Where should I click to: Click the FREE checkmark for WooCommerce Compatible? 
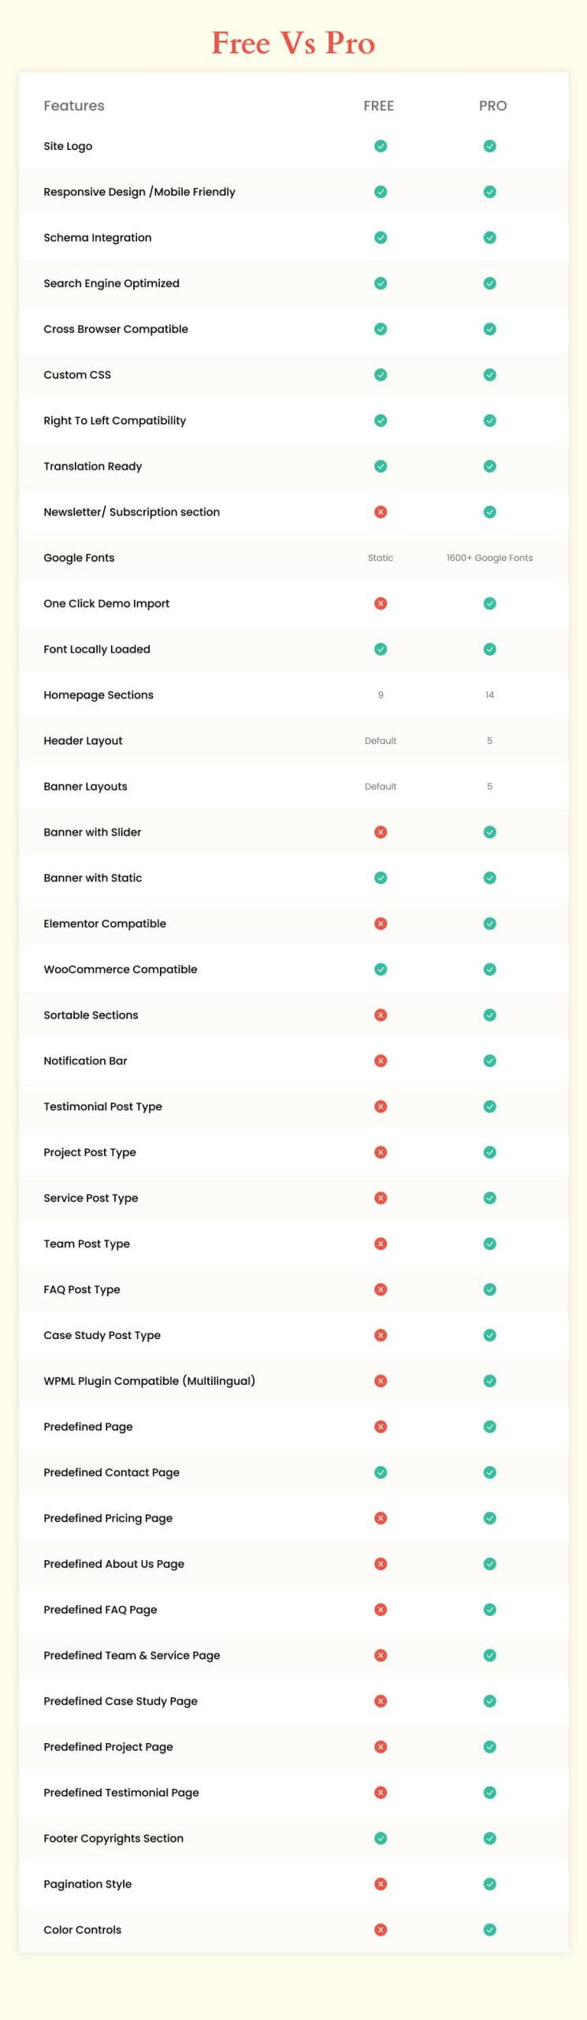tap(381, 969)
